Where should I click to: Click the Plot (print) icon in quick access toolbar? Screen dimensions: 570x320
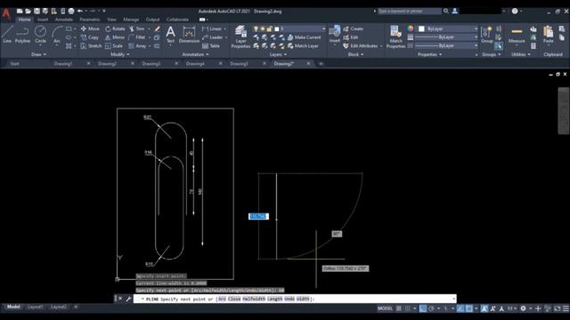[x=71, y=12]
